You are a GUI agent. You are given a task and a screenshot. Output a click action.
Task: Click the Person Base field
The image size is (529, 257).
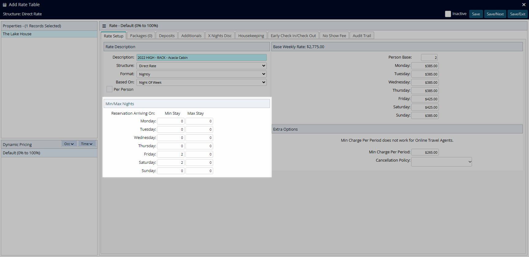click(x=429, y=58)
